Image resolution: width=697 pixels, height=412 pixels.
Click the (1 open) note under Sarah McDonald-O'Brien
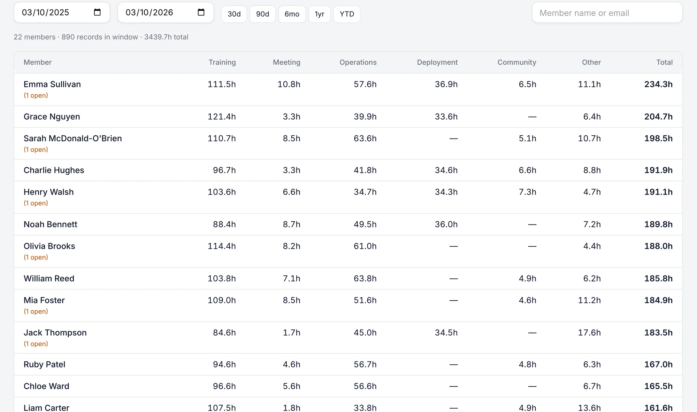36,150
